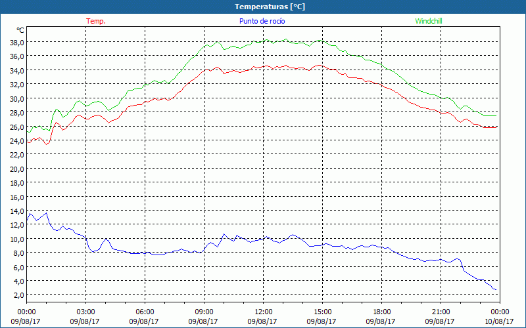Click the 8,0 y-axis value
The width and height of the screenshot is (526, 328).
(18, 253)
